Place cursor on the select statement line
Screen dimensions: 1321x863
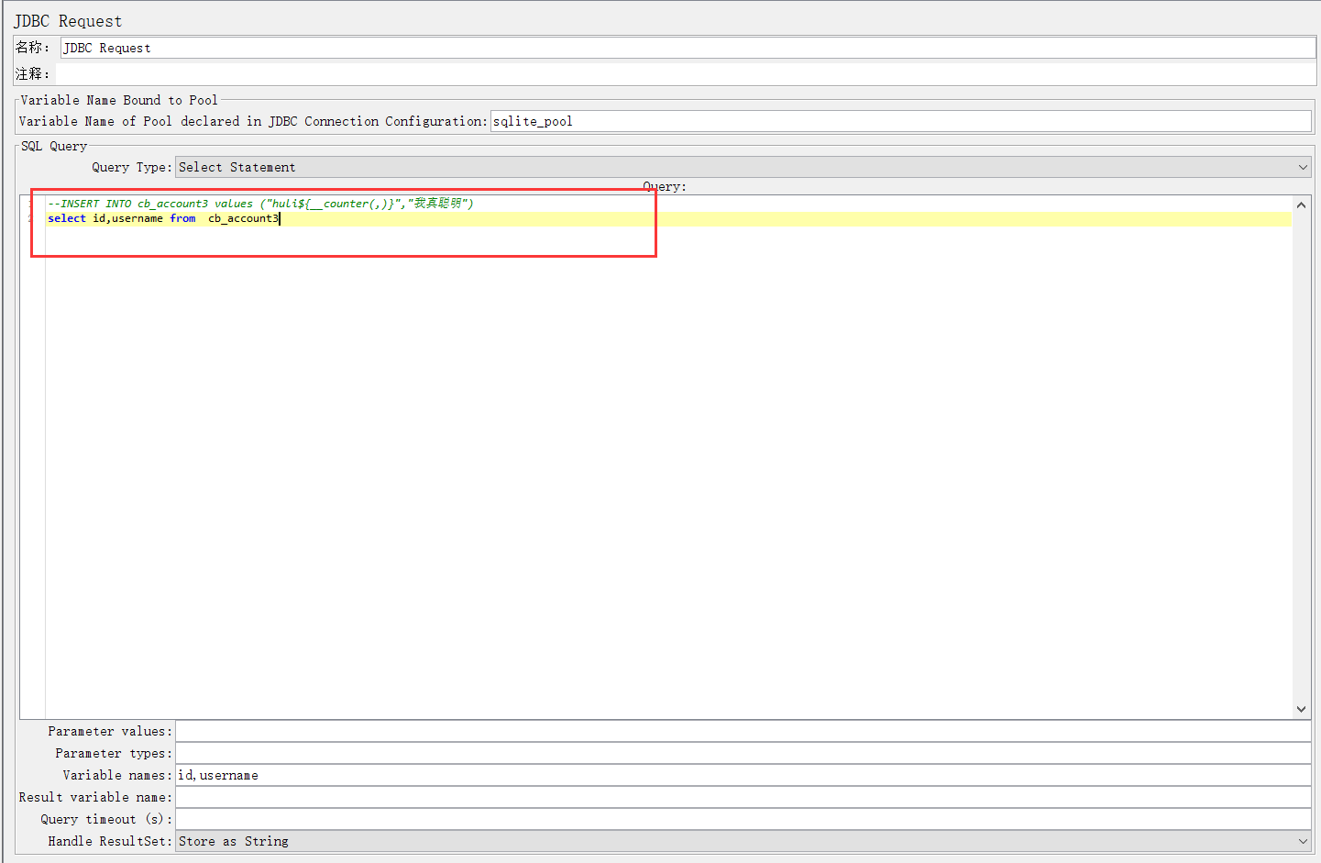click(x=165, y=218)
